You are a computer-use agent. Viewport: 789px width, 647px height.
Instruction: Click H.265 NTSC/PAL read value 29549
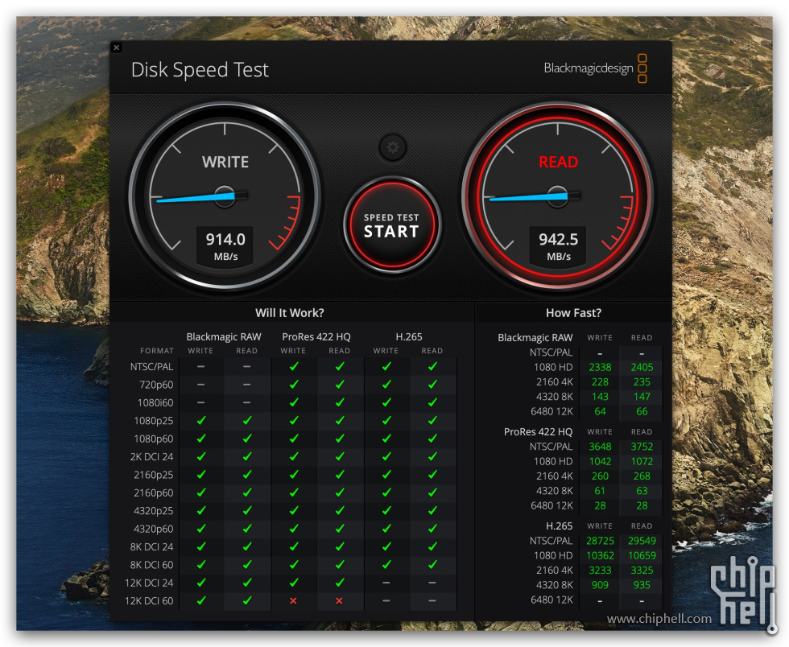tap(642, 540)
